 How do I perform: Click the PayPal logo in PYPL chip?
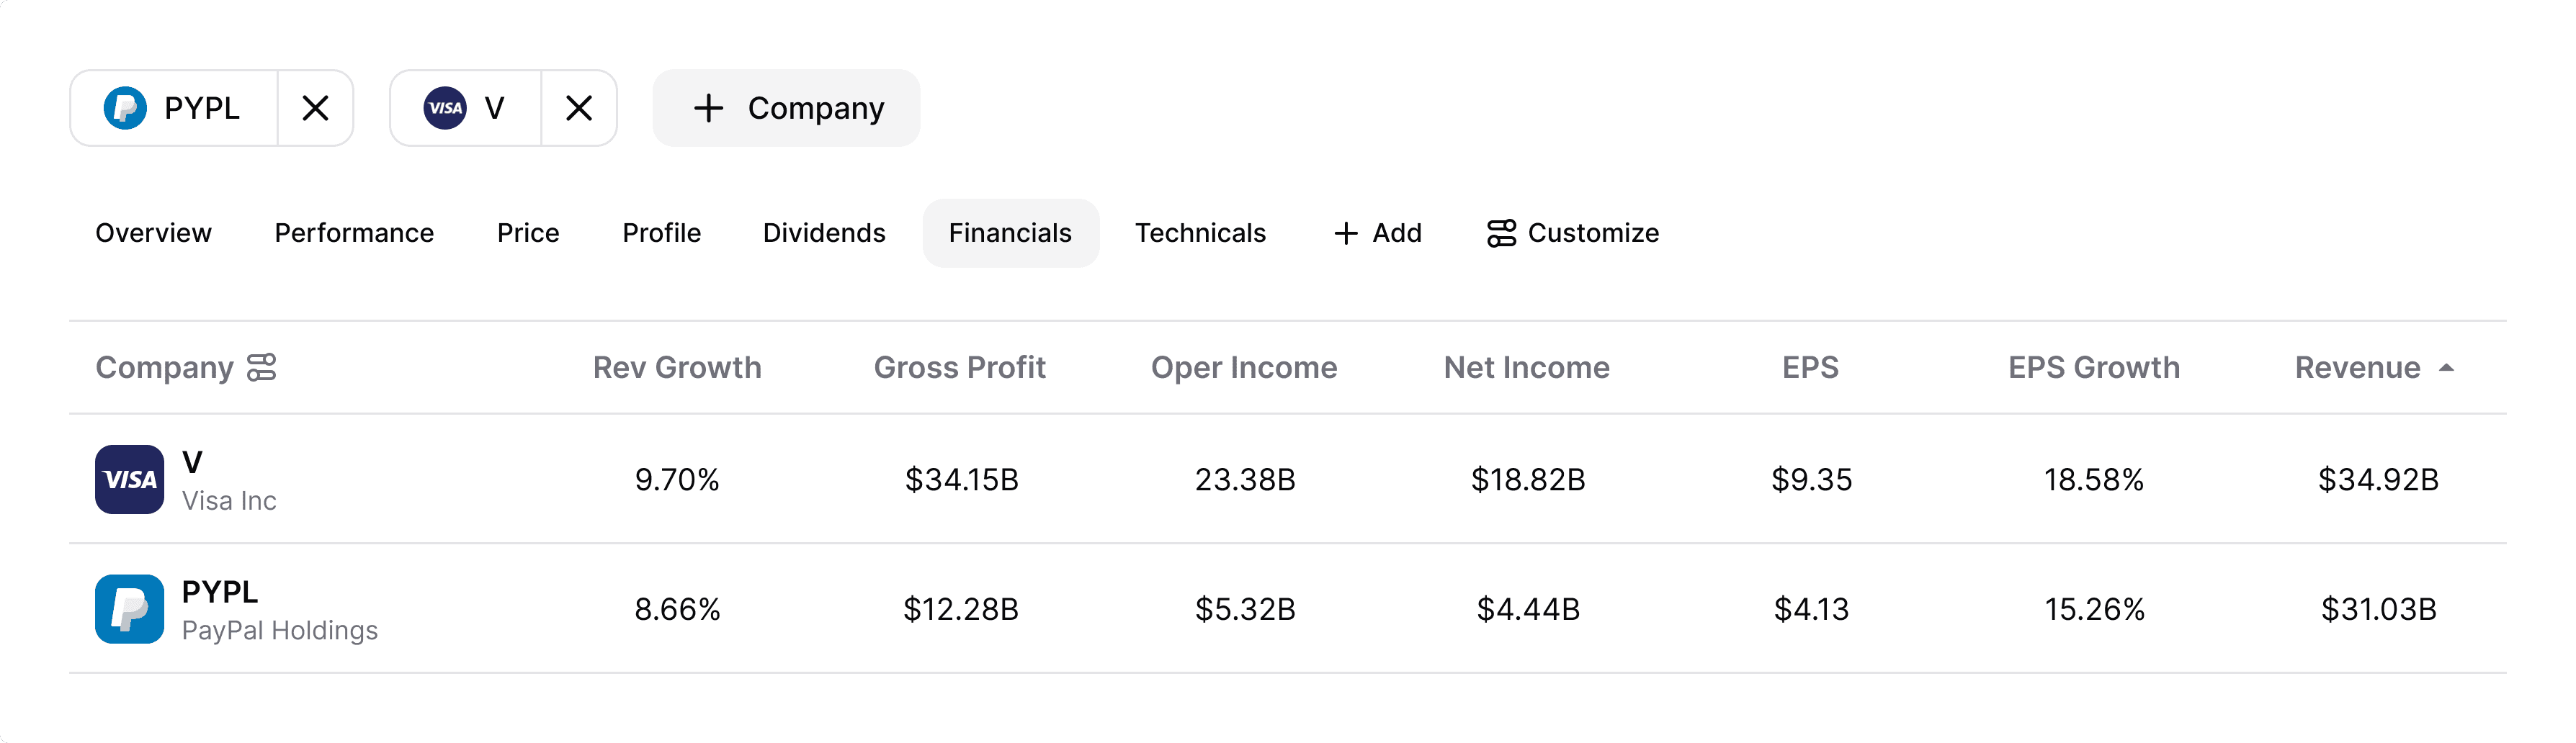click(x=125, y=108)
